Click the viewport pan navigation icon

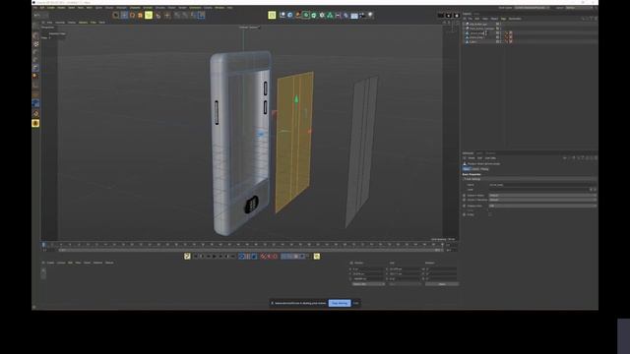[444, 23]
